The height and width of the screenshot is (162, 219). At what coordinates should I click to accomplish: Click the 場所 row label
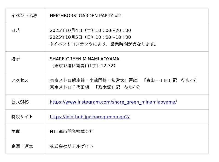tap(16, 59)
